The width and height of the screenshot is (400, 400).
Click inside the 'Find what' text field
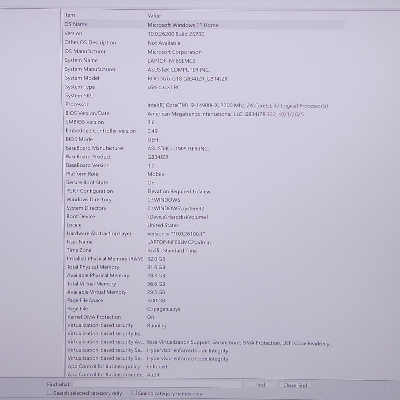tap(157, 384)
